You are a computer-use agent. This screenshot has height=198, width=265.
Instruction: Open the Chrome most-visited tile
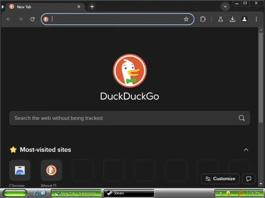20,170
